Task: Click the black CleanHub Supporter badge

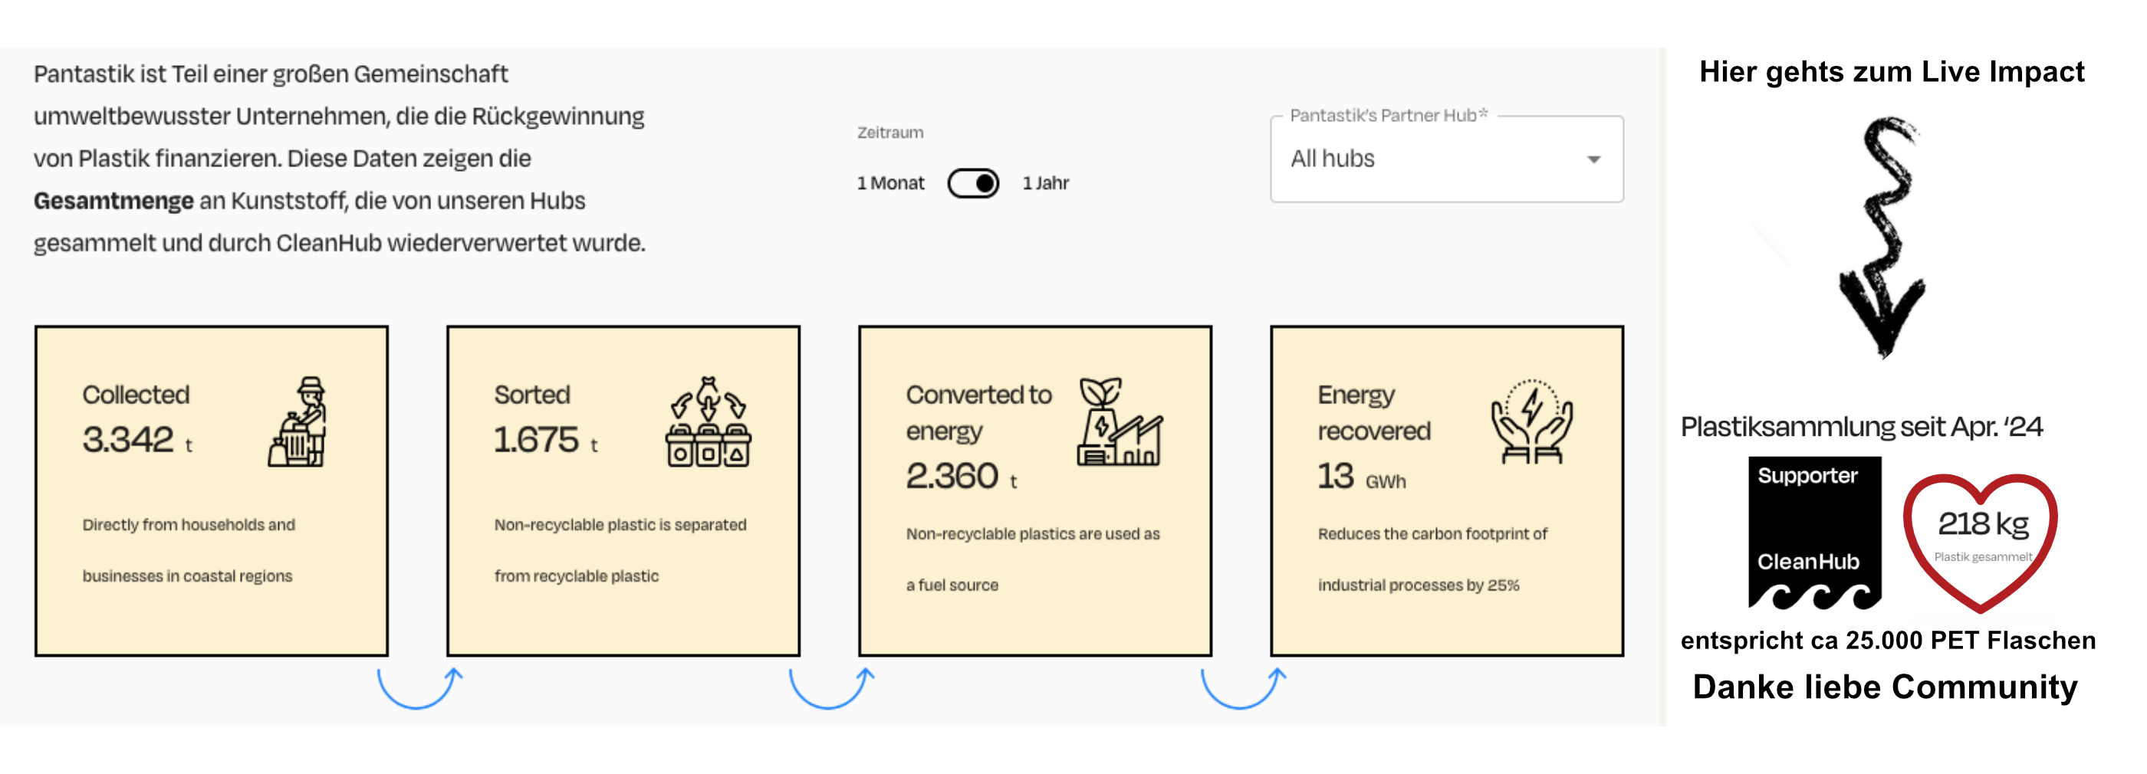Action: pos(1813,533)
